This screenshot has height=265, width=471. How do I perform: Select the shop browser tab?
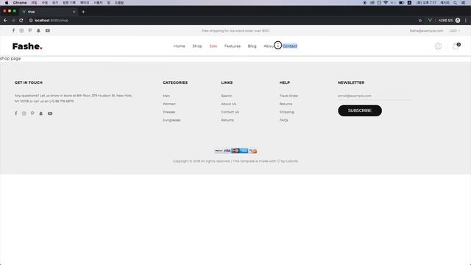(x=48, y=12)
